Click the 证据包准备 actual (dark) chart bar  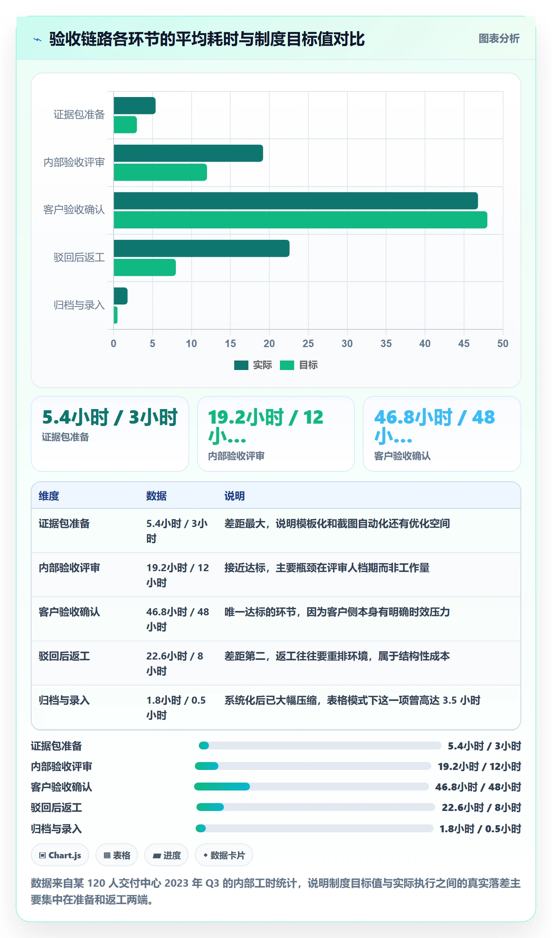[x=134, y=106]
